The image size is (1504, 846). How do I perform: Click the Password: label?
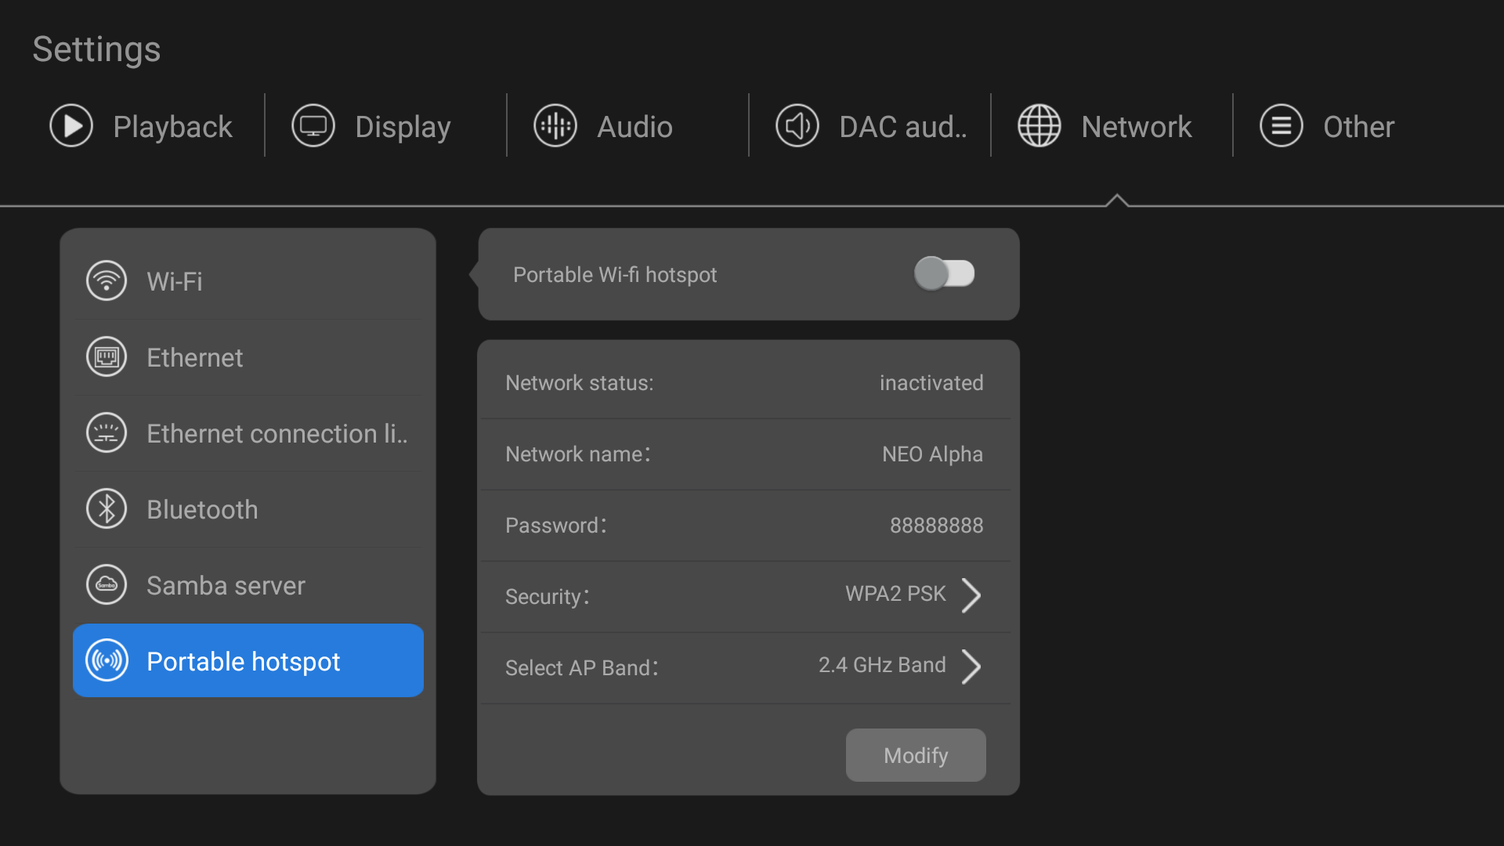556,526
